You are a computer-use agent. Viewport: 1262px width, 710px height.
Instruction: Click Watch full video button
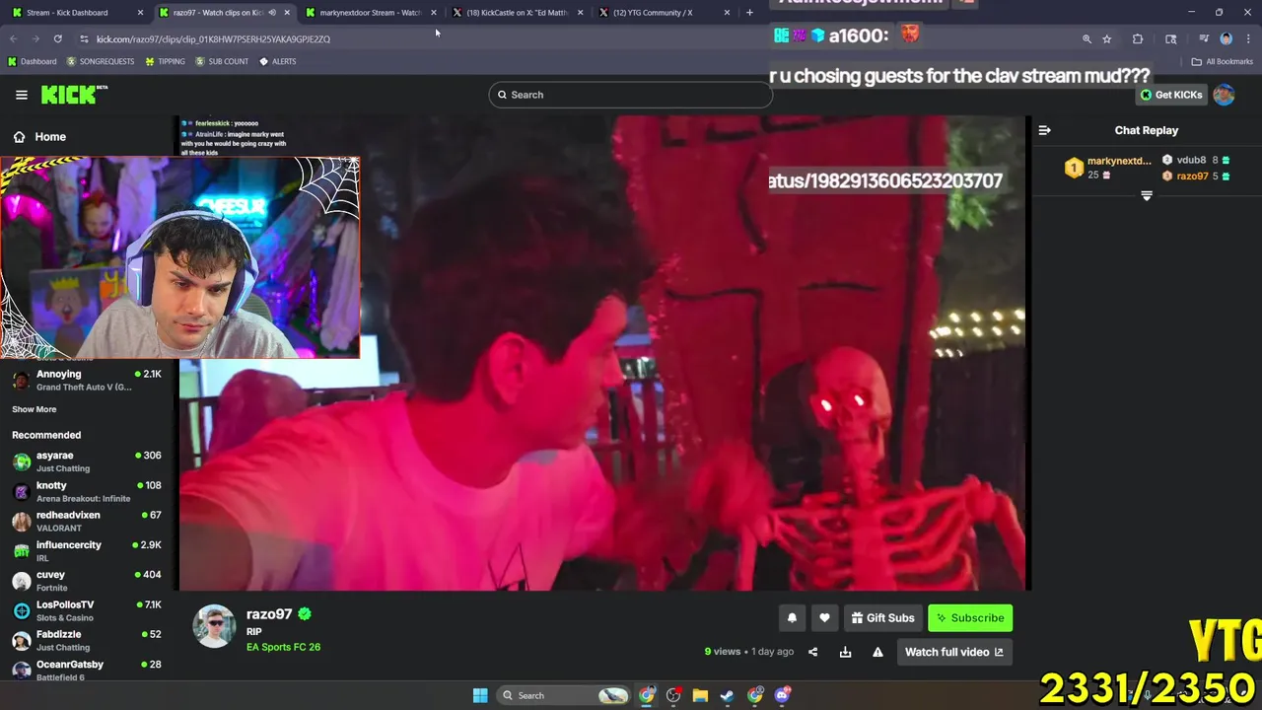tap(954, 652)
